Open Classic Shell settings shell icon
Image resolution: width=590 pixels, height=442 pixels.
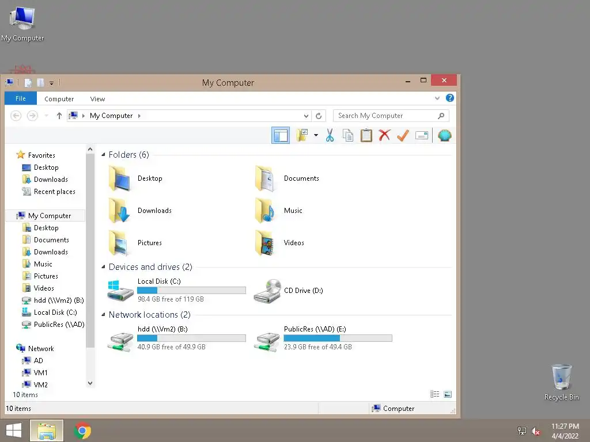pos(444,135)
